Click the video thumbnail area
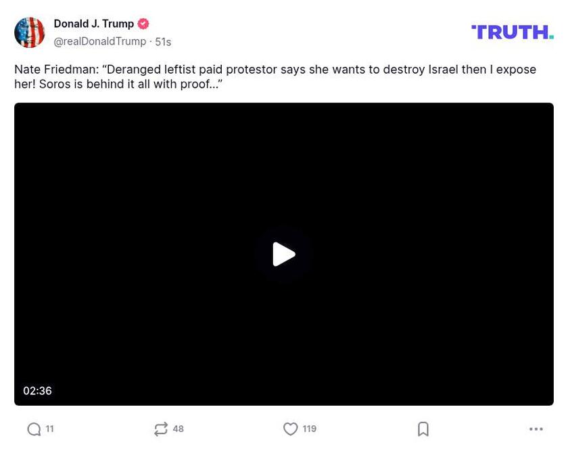Image resolution: width=568 pixels, height=455 pixels. tap(284, 254)
